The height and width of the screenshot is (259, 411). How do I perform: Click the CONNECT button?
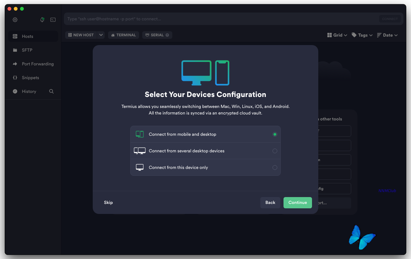click(390, 19)
